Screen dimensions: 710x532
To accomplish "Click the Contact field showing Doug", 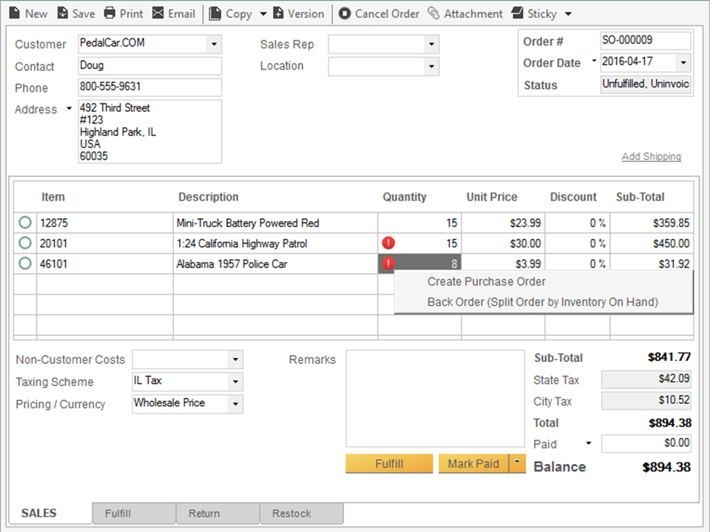I will pyautogui.click(x=150, y=66).
